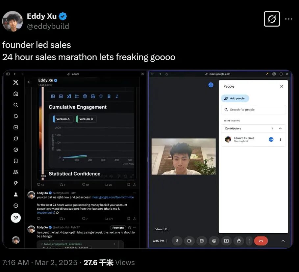Open Communities people icon in sidebar
The image size is (299, 272).
point(16,172)
